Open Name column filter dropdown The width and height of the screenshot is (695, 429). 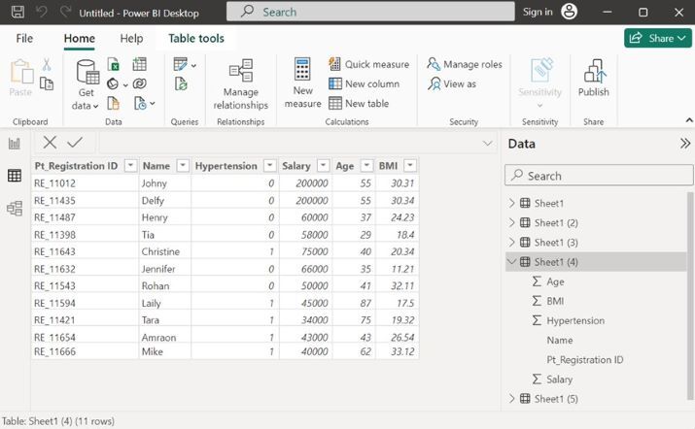click(183, 166)
